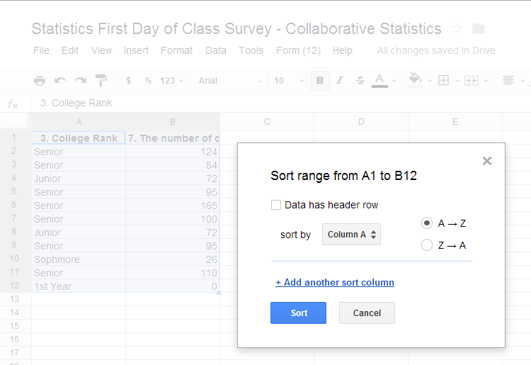Click the horizontal align icon

[x=508, y=80]
